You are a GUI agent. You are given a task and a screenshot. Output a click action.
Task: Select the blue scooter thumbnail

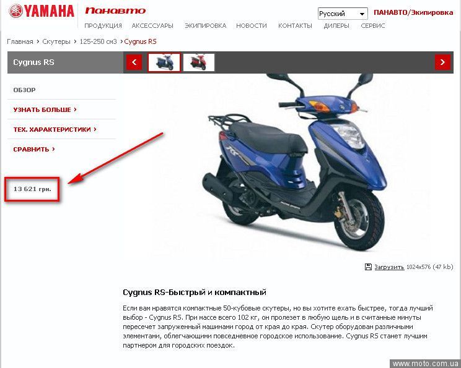click(x=164, y=62)
